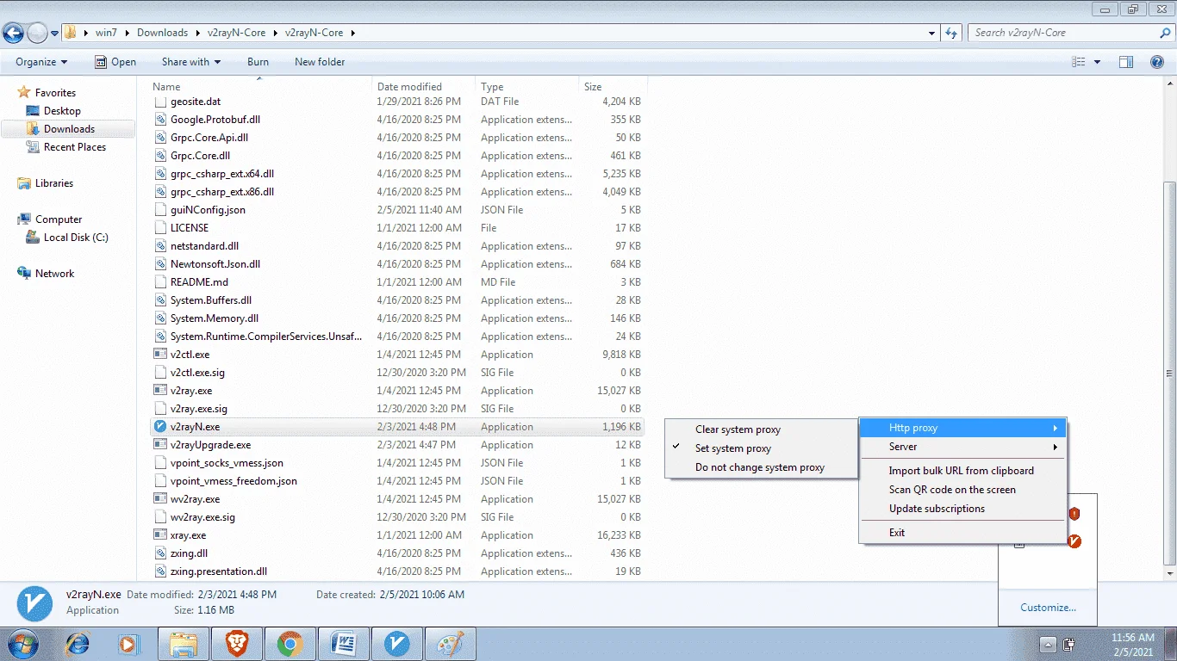The width and height of the screenshot is (1177, 661).
Task: Open the recent pages dropdown near Back button
Action: click(x=54, y=34)
